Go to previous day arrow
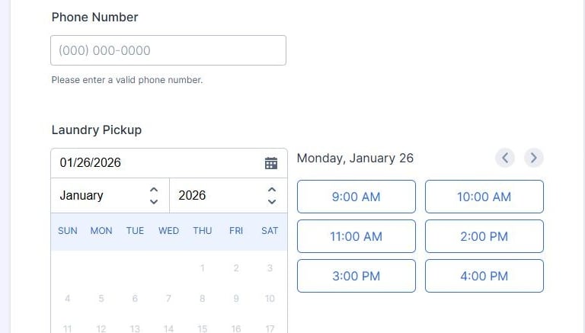This screenshot has width=585, height=333. tap(505, 158)
